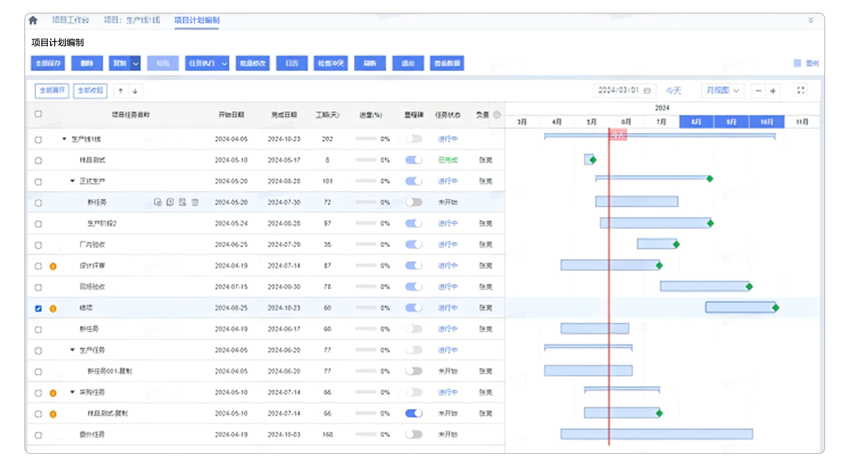
Task: Click the date field showing 2024/03/01
Action: tap(624, 91)
